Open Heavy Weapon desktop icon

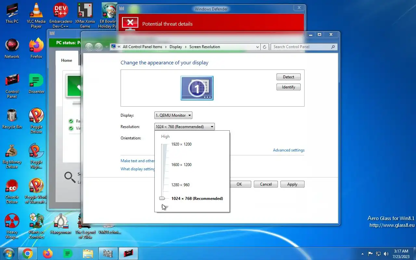click(12, 227)
